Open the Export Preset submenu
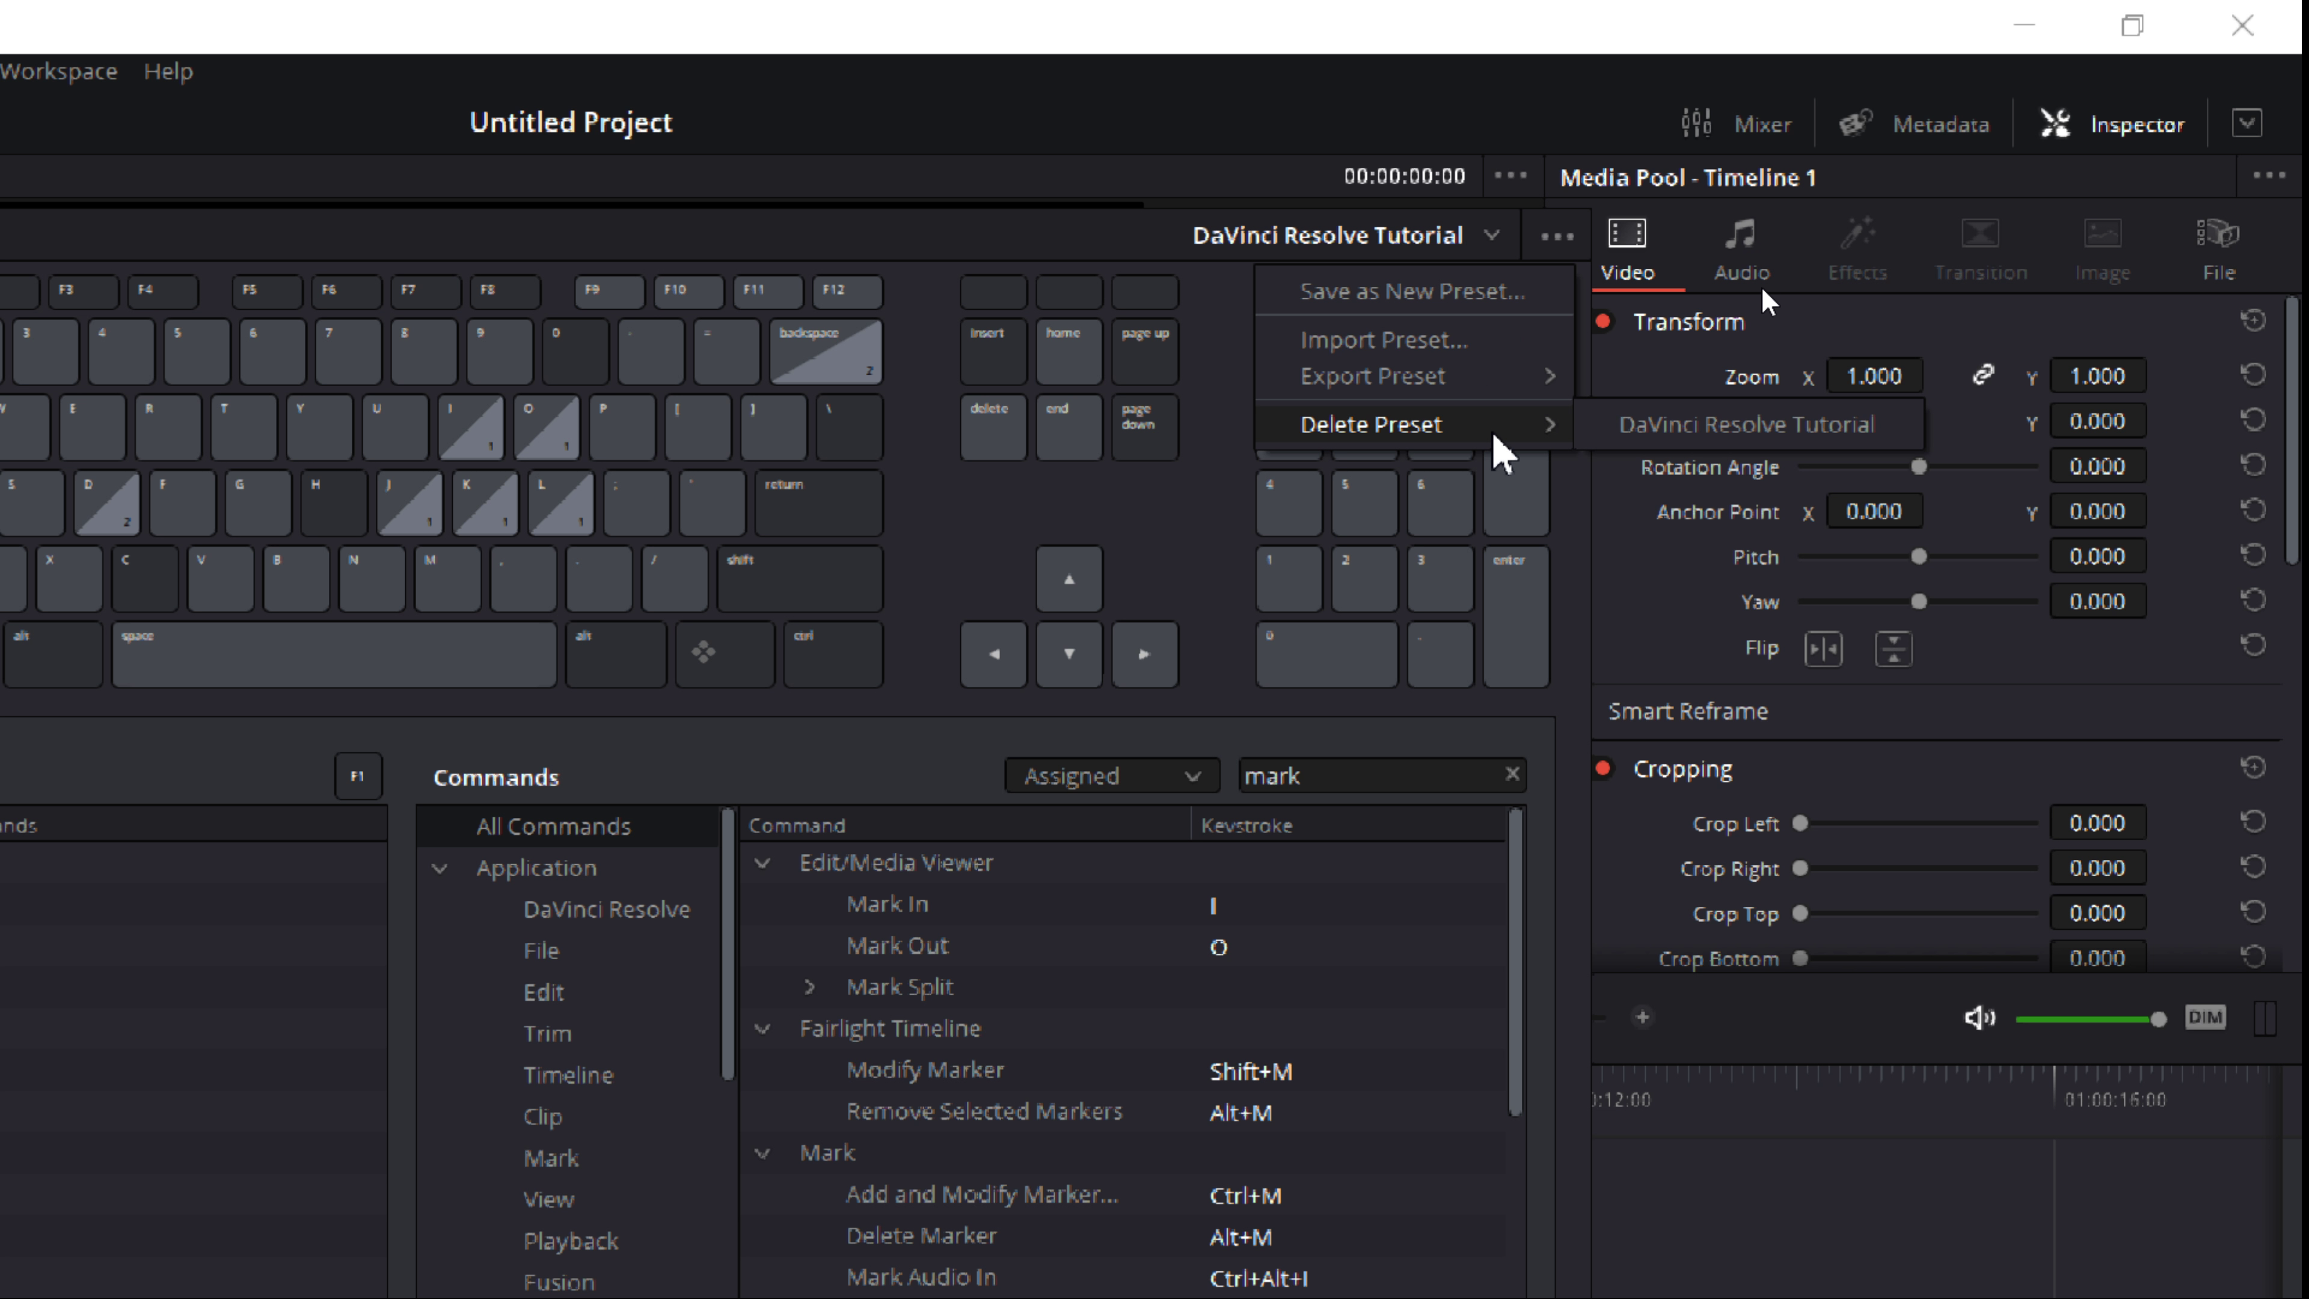The width and height of the screenshot is (2309, 1299). (x=1412, y=376)
